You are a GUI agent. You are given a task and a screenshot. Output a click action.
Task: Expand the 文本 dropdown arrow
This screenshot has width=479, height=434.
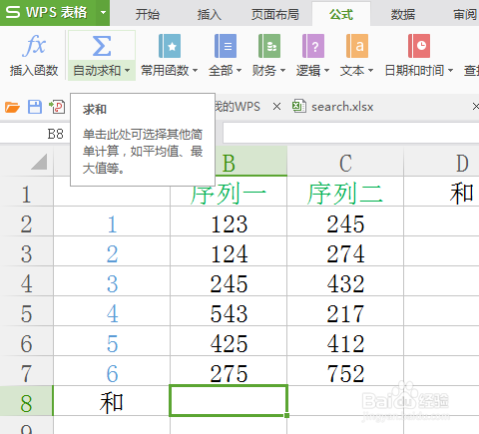(x=370, y=71)
